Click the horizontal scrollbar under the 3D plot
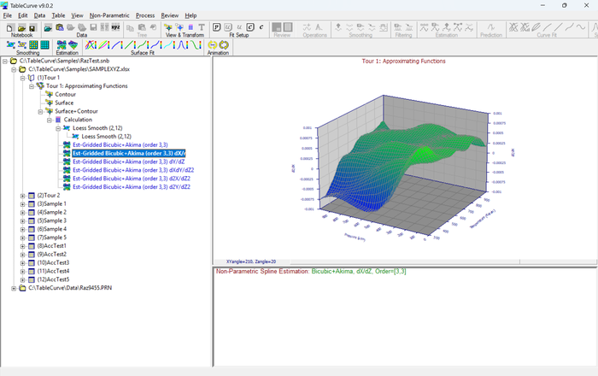Image resolution: width=598 pixels, height=376 pixels. point(404,262)
